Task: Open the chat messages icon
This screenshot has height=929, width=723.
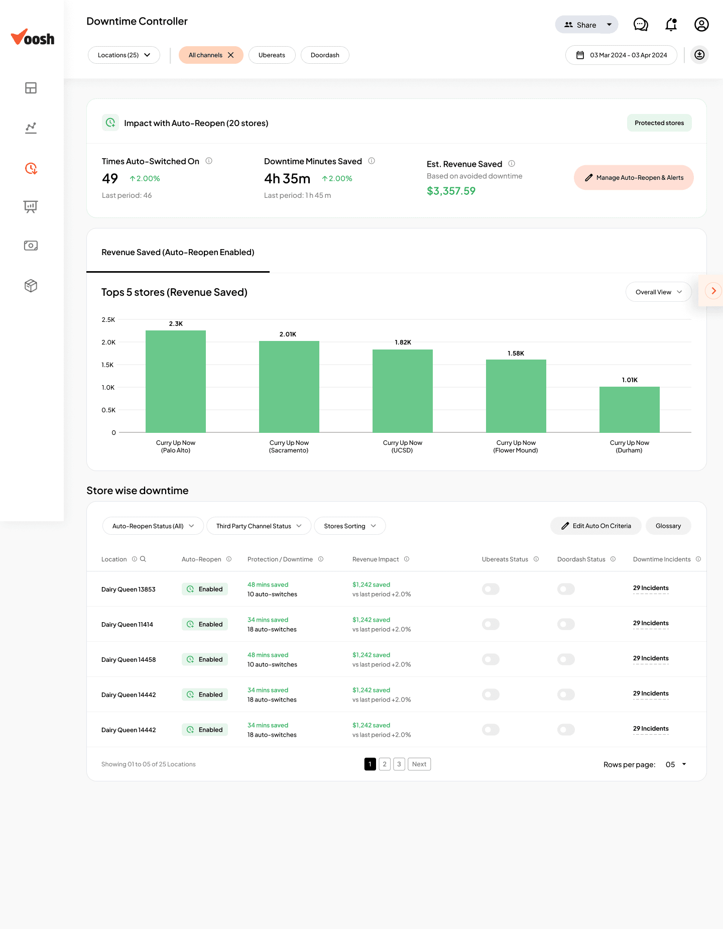Action: click(x=641, y=25)
